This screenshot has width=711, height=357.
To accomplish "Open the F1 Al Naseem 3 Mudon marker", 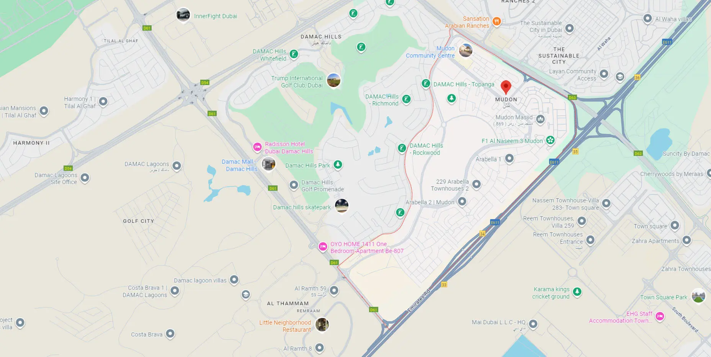I will click(x=550, y=140).
